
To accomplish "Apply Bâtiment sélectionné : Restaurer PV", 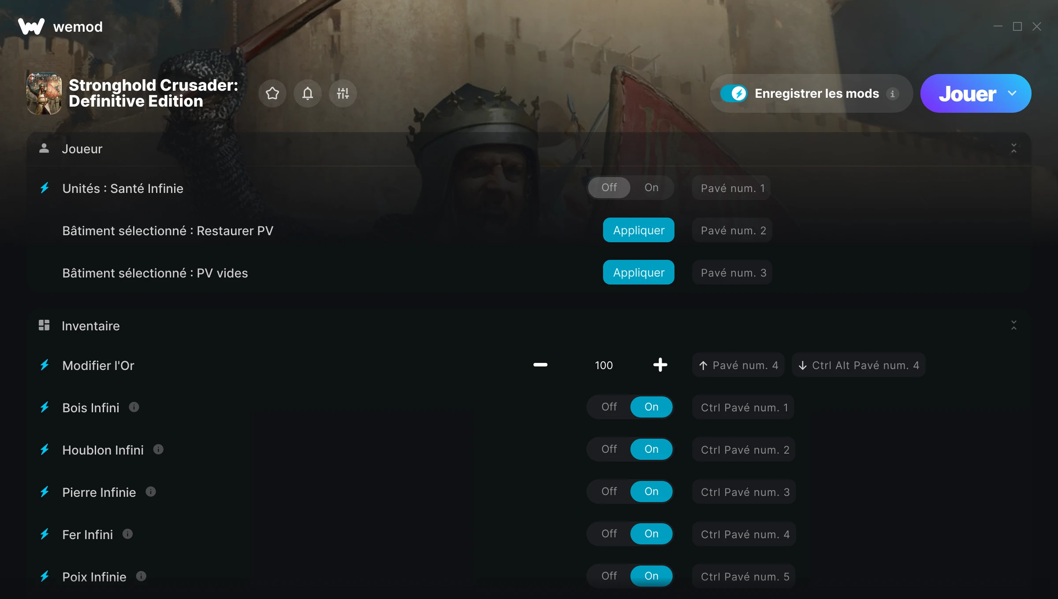I will tap(639, 230).
